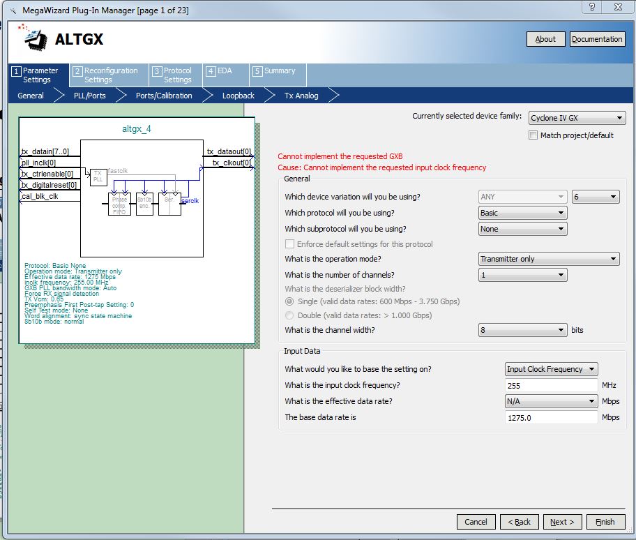
Task: Click the Finish button
Action: click(x=605, y=522)
